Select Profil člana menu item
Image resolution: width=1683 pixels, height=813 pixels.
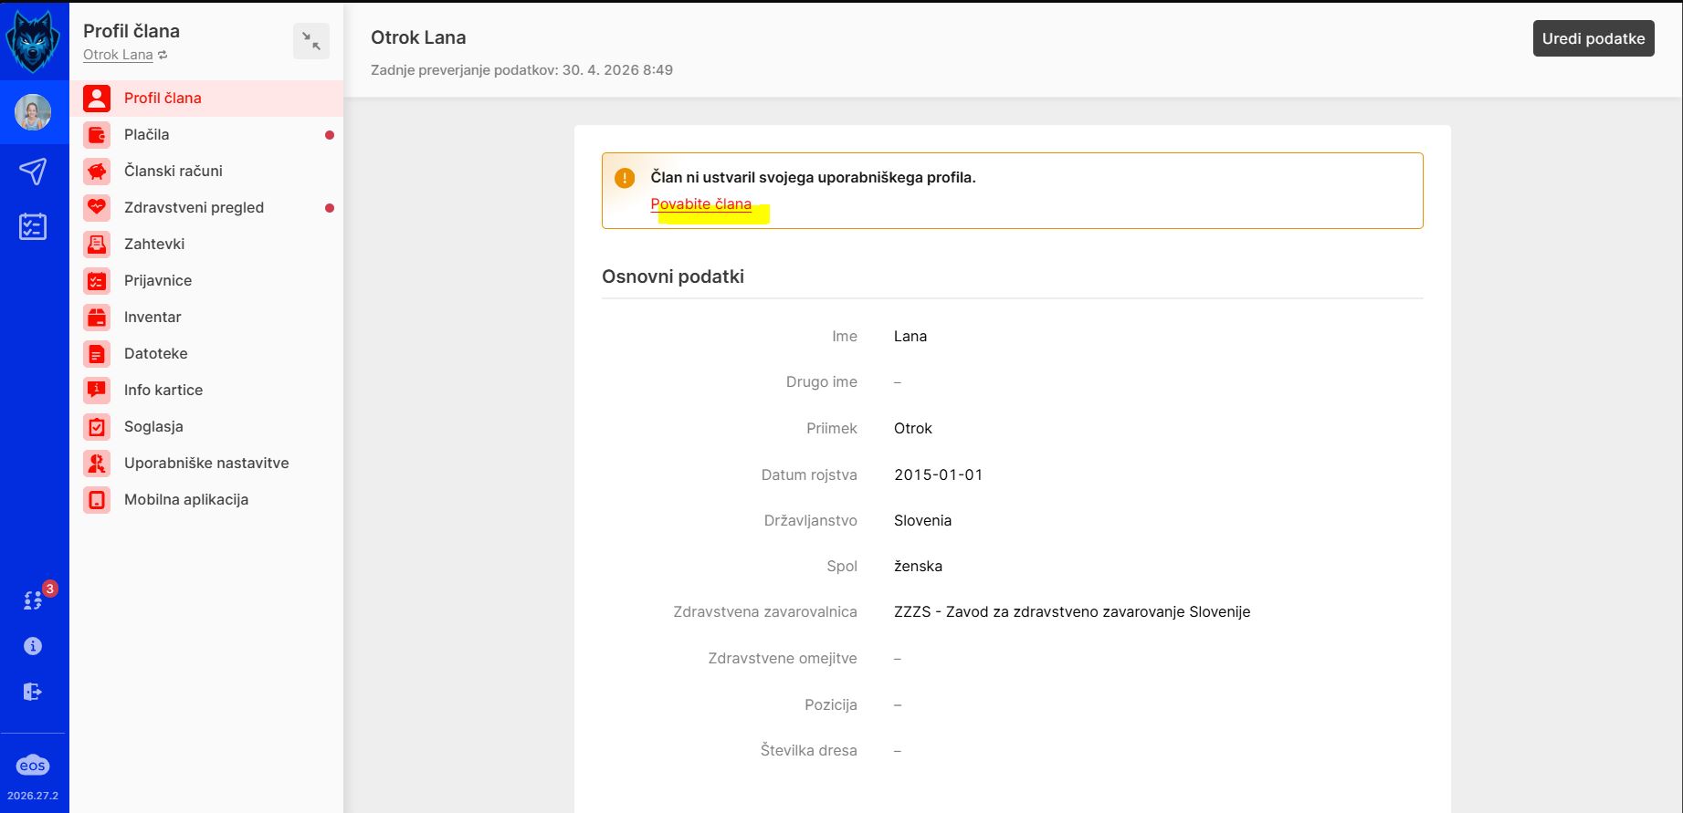pyautogui.click(x=206, y=98)
